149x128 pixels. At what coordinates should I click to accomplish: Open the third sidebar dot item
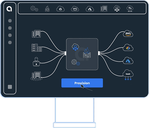[10, 35]
